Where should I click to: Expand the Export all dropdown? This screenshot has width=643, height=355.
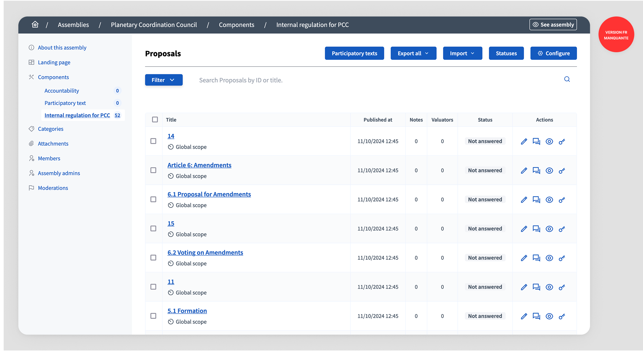413,53
